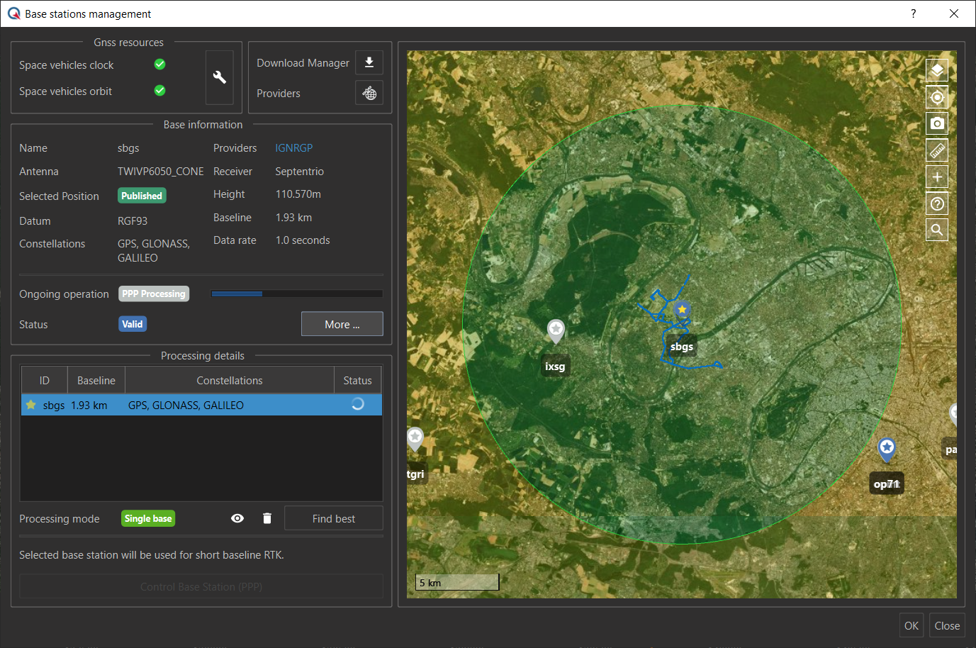The image size is (976, 648).
Task: Open the Download Manager
Action: pyautogui.click(x=369, y=62)
